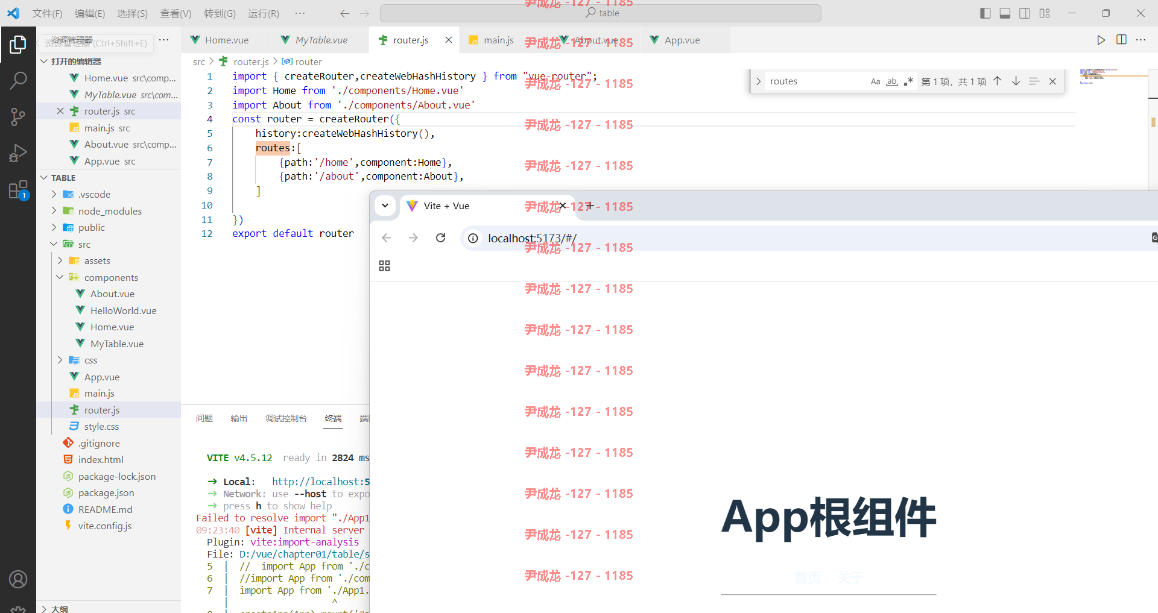Close the find widget
The image size is (1158, 613).
pos(1052,81)
